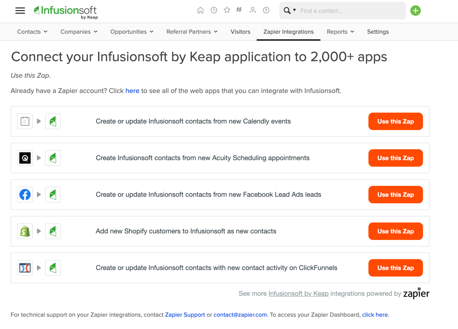Image resolution: width=458 pixels, height=329 pixels.
Task: Click the Keap icon in Acuity row
Action: pos(53,158)
